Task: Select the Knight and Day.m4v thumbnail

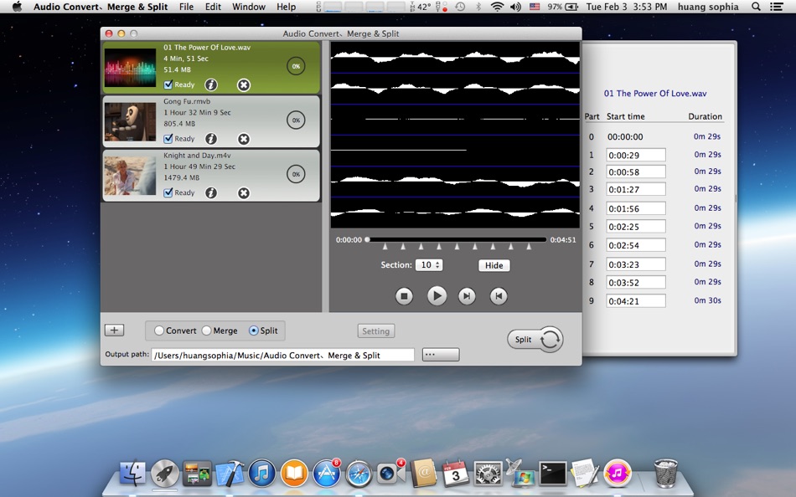Action: 130,176
